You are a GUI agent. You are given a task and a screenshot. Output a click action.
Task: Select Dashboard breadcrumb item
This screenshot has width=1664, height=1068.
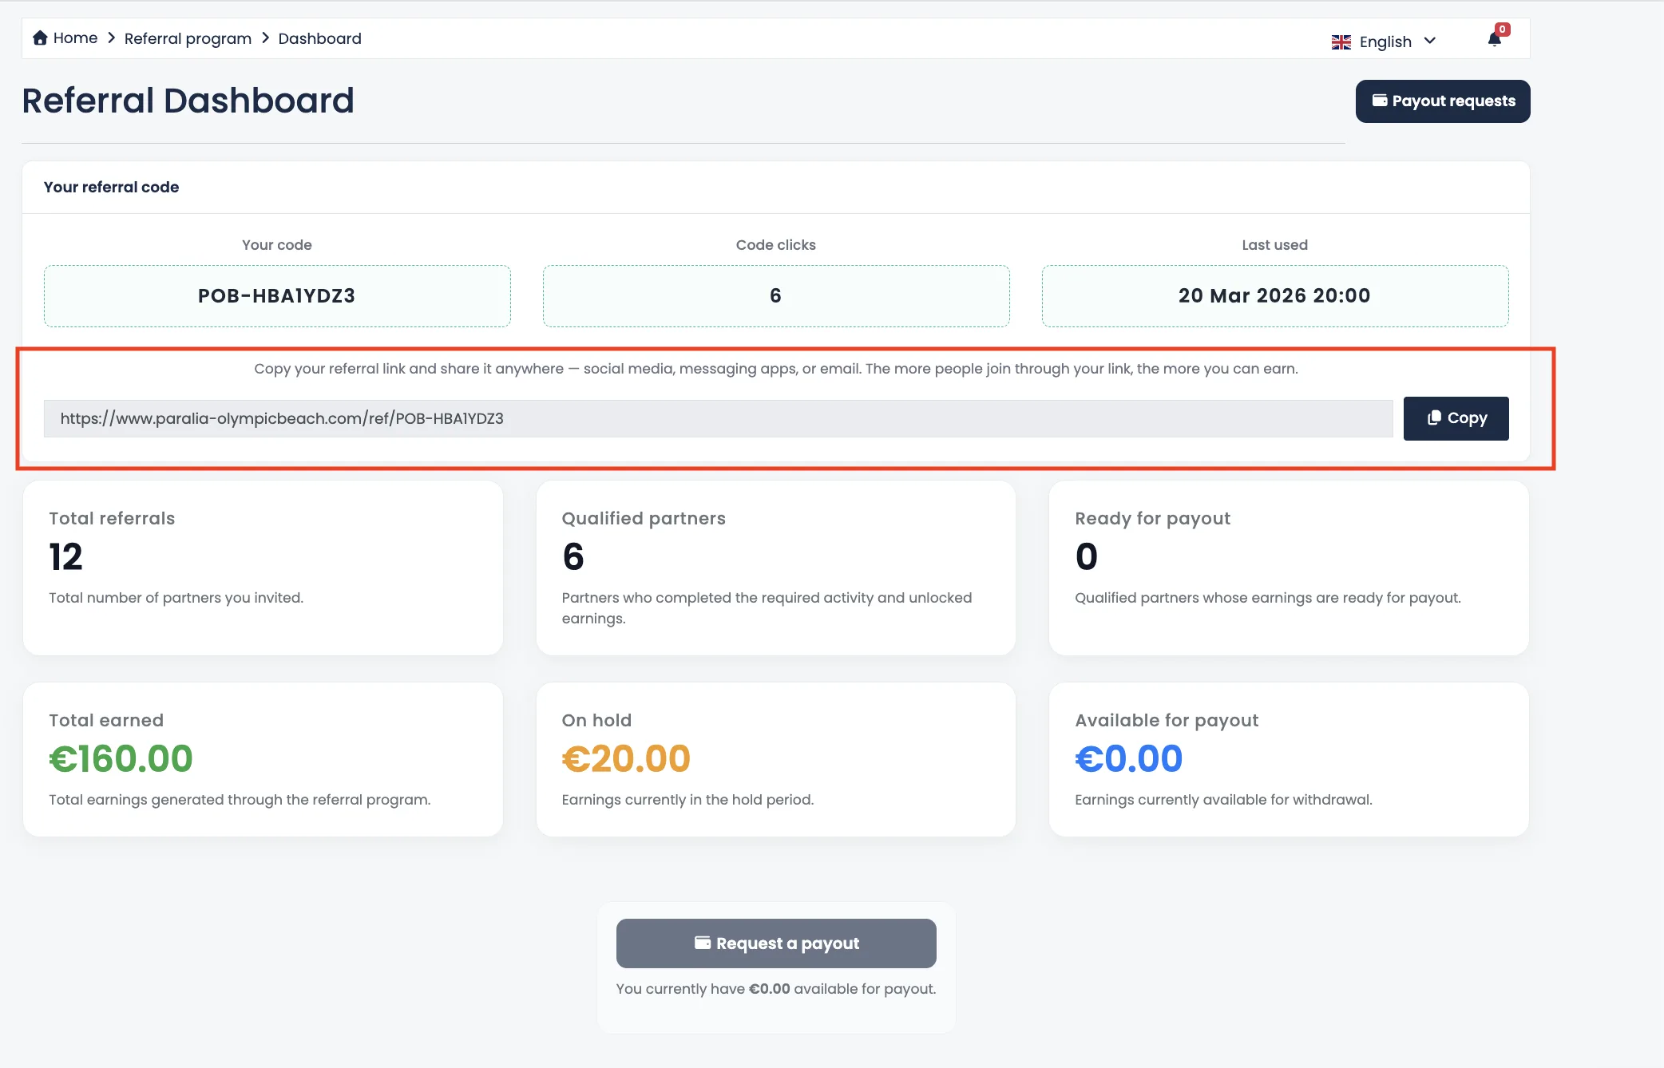319,38
